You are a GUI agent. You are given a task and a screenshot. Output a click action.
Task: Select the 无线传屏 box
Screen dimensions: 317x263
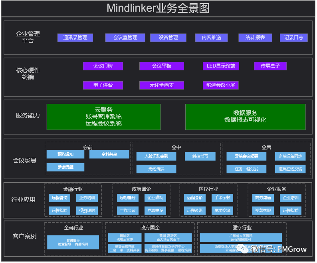click(x=156, y=169)
